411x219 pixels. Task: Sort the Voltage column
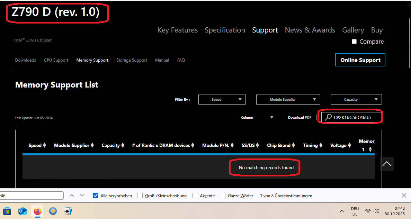click(349, 145)
